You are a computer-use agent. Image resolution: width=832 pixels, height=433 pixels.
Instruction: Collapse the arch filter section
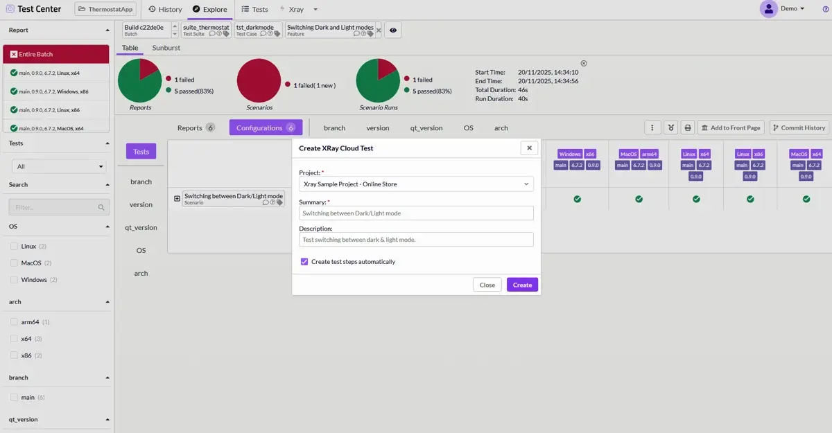click(x=107, y=301)
